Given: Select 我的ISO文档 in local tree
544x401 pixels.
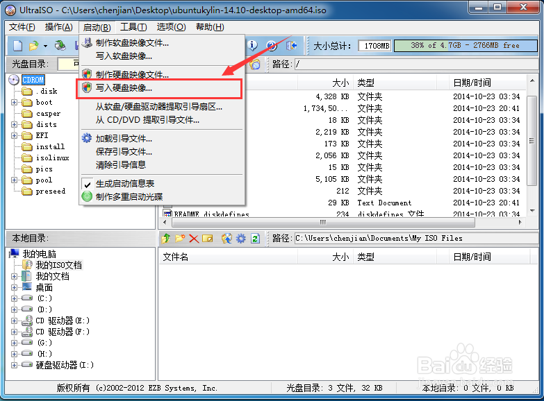Looking at the screenshot, I should 58,265.
